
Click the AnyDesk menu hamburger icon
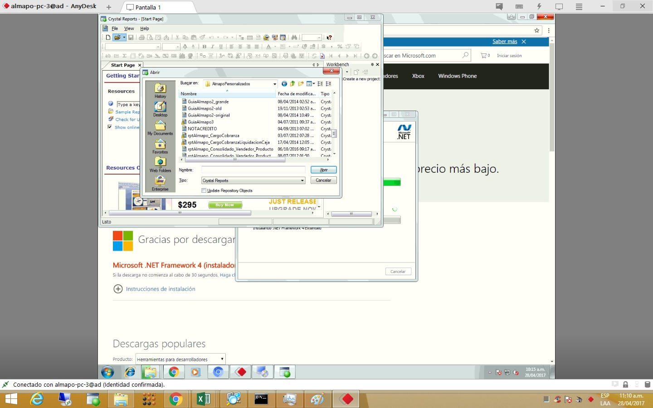[579, 7]
